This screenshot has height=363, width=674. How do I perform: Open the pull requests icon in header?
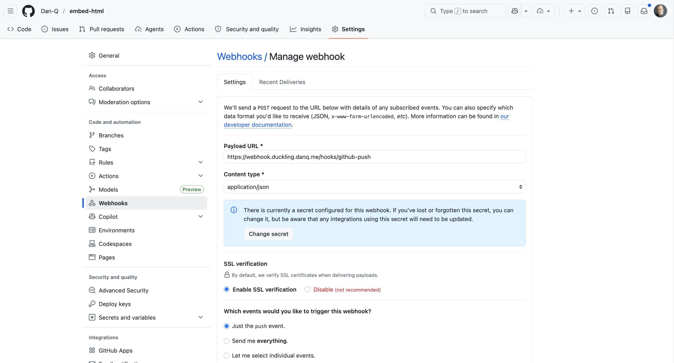[x=611, y=11]
